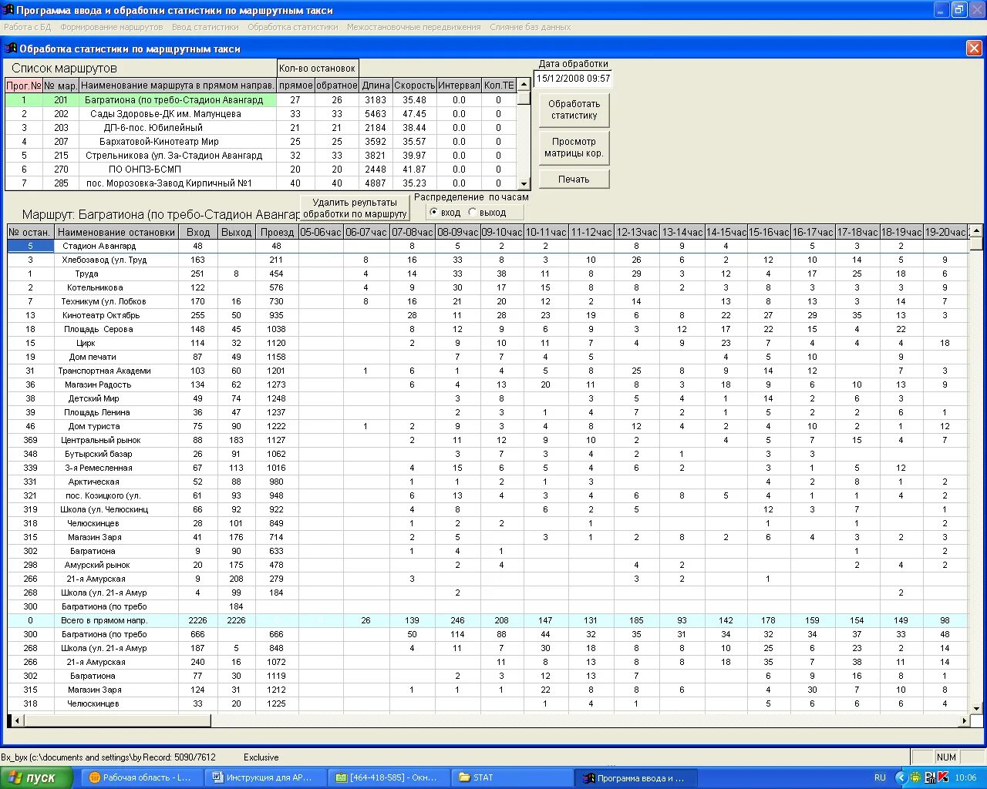Open the Kaspersky tray icon
987x789 pixels.
[943, 777]
